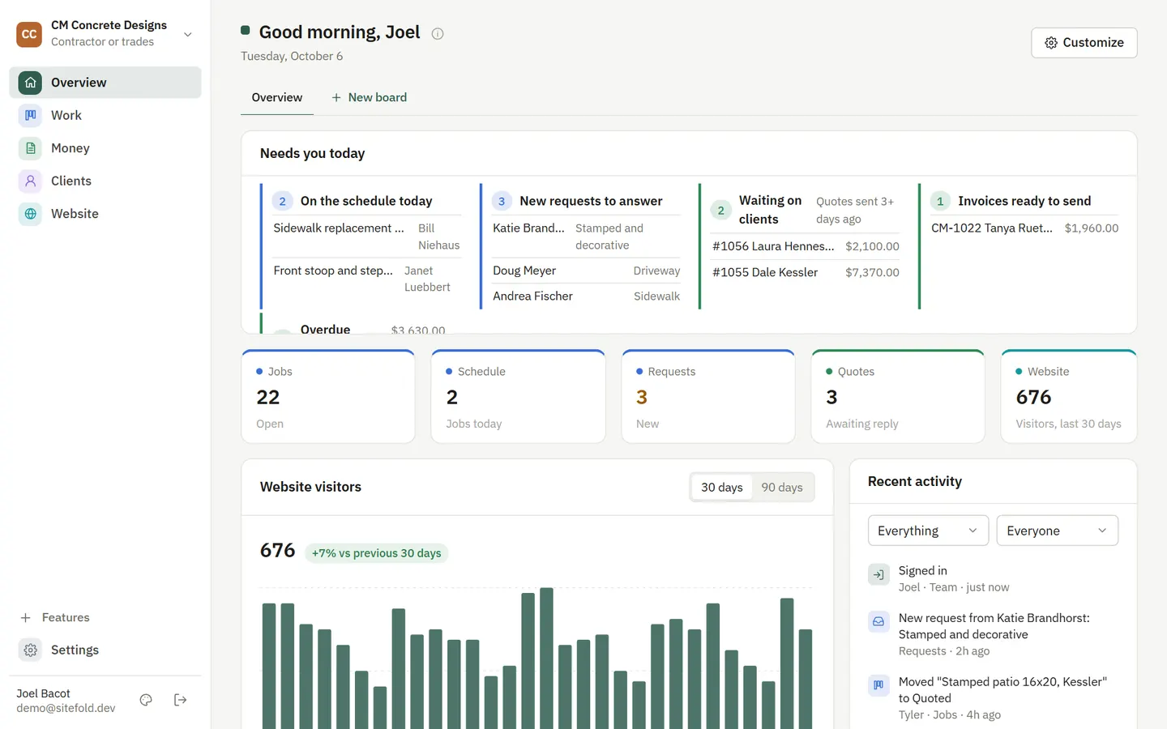Click the Signed in activity icon
Viewport: 1167px width, 729px height.
tap(878, 574)
